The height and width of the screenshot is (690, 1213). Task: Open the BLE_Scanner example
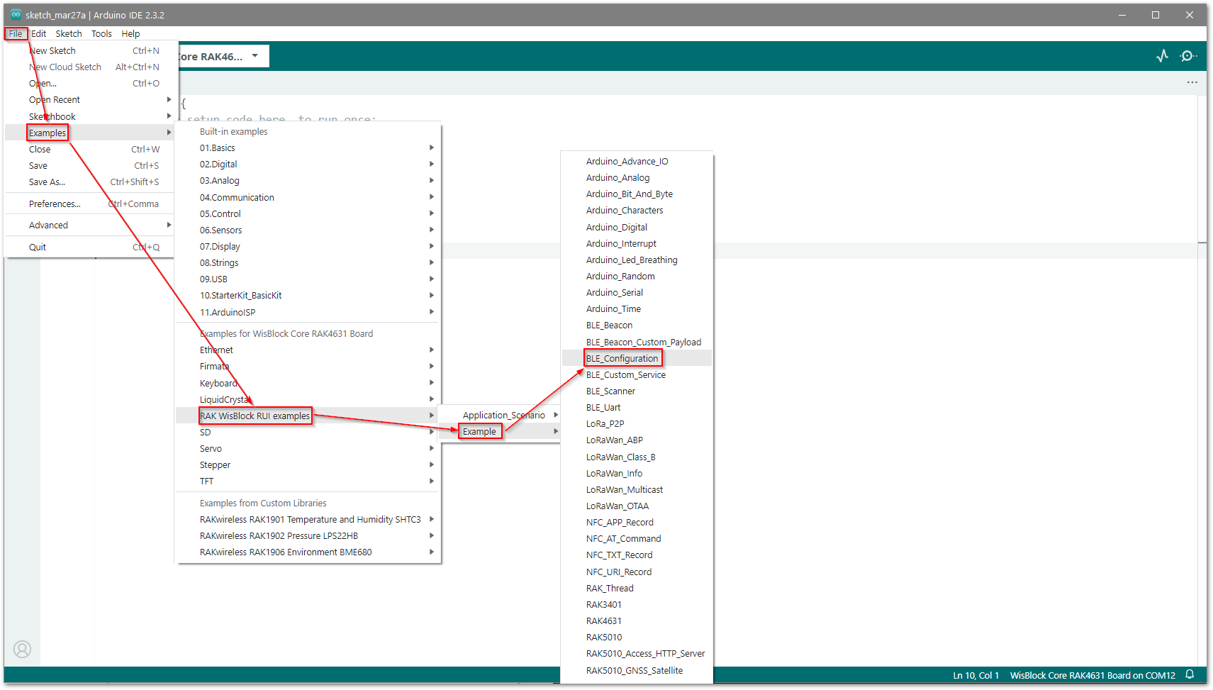coord(637,391)
